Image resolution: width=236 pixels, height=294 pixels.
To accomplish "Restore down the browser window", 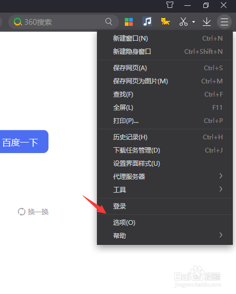I will pos(205,5).
